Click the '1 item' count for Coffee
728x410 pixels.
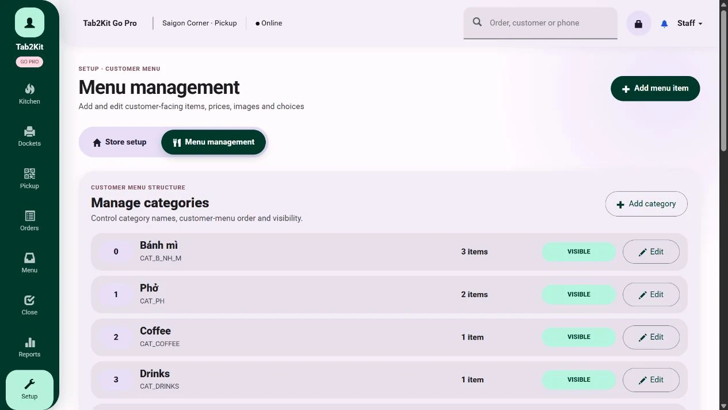(472, 337)
